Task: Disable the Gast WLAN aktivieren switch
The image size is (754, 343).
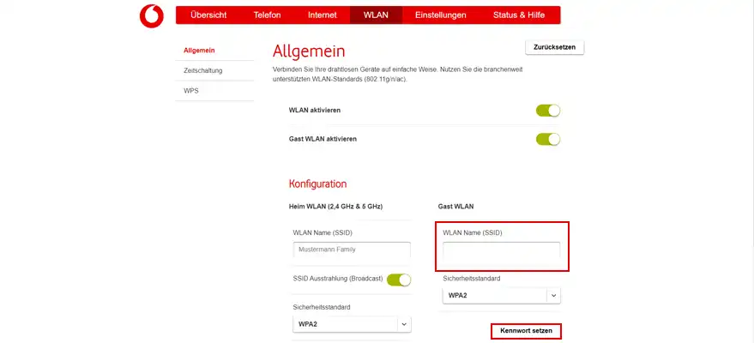Action: point(547,139)
